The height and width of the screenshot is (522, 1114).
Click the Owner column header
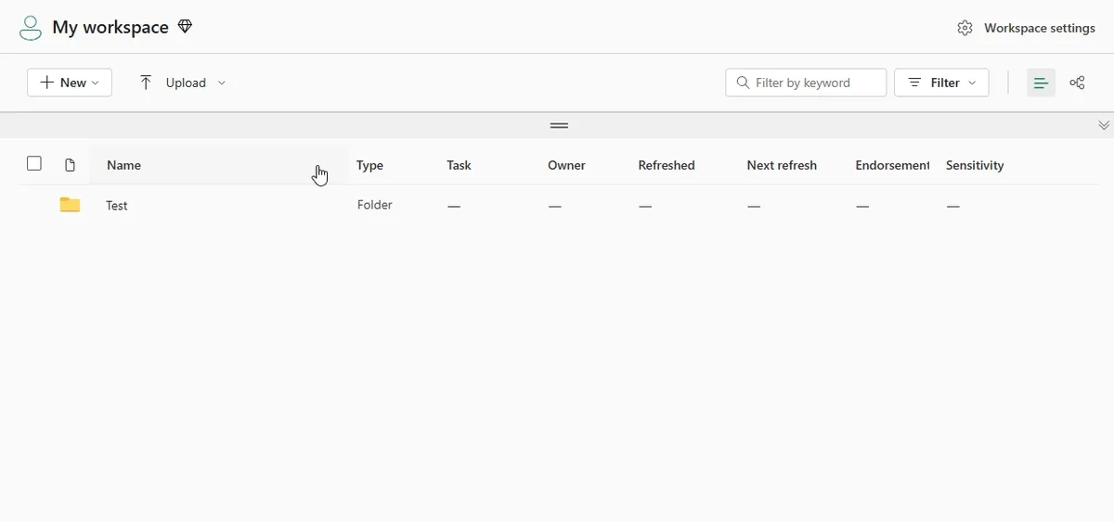pyautogui.click(x=566, y=165)
